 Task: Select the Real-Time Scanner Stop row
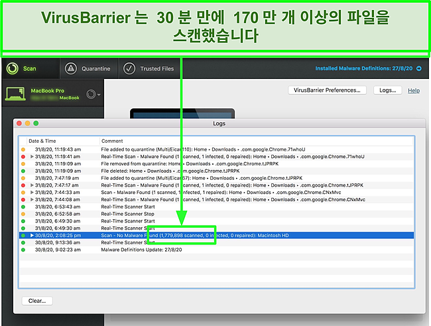pyautogui.click(x=217, y=214)
